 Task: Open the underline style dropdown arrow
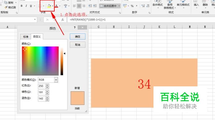34,6
